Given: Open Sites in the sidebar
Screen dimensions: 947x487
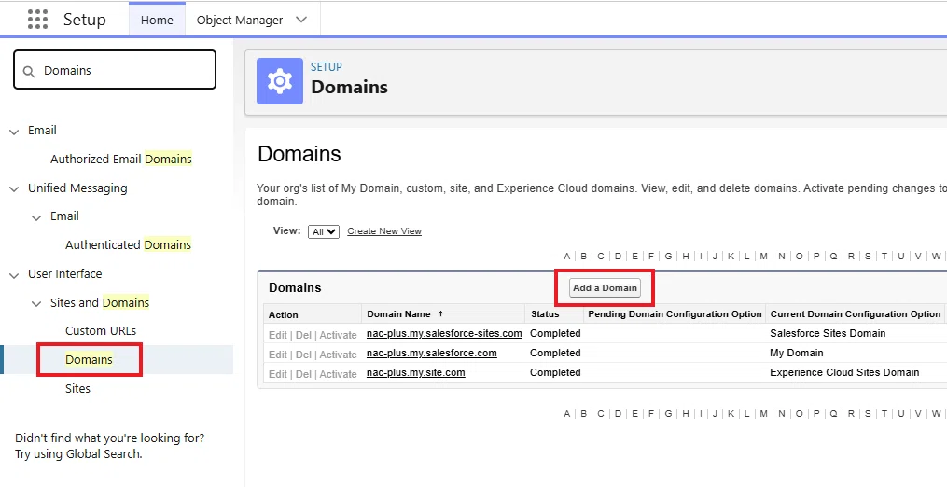Looking at the screenshot, I should (78, 388).
